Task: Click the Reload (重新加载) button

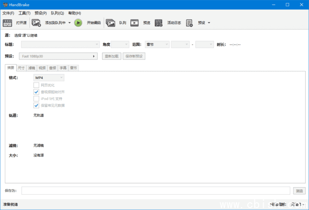Action: point(112,56)
